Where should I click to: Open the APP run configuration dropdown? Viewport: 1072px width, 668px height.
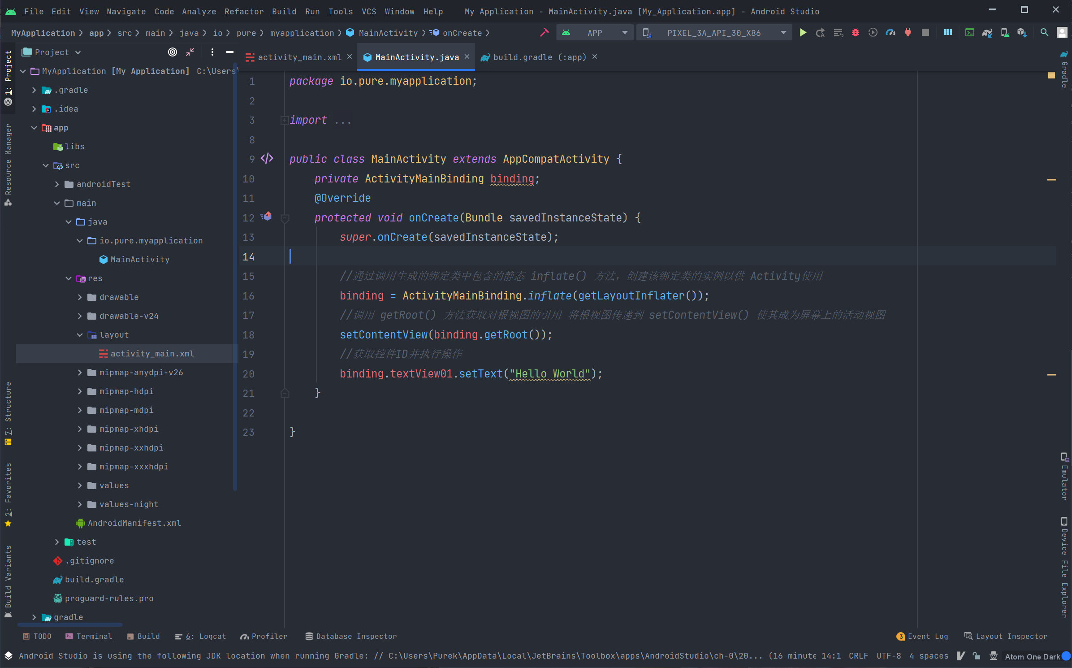[595, 33]
